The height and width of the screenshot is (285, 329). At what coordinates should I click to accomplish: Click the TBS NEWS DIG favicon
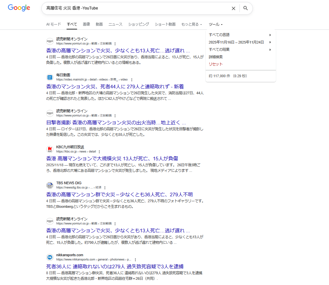[50, 186]
